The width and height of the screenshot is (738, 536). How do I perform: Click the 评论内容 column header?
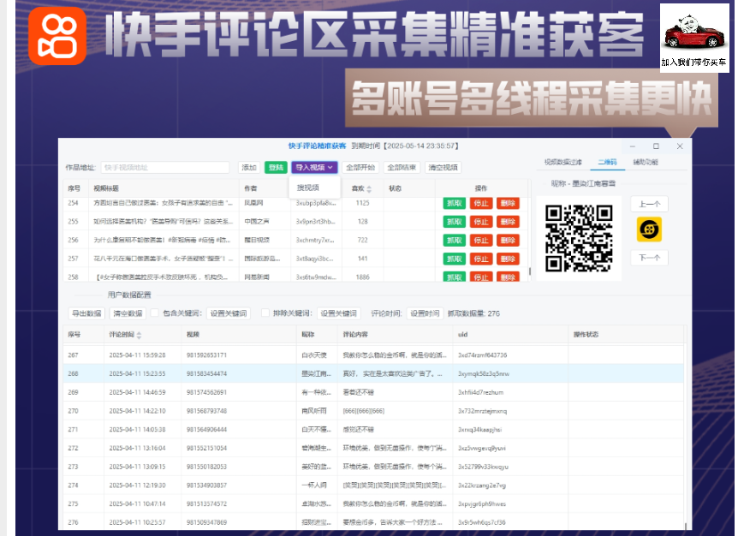(x=355, y=335)
